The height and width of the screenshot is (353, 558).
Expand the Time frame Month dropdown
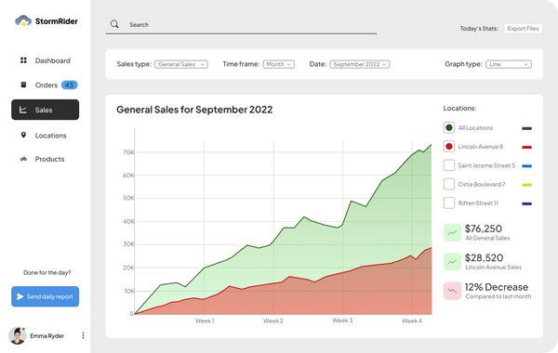click(x=279, y=64)
